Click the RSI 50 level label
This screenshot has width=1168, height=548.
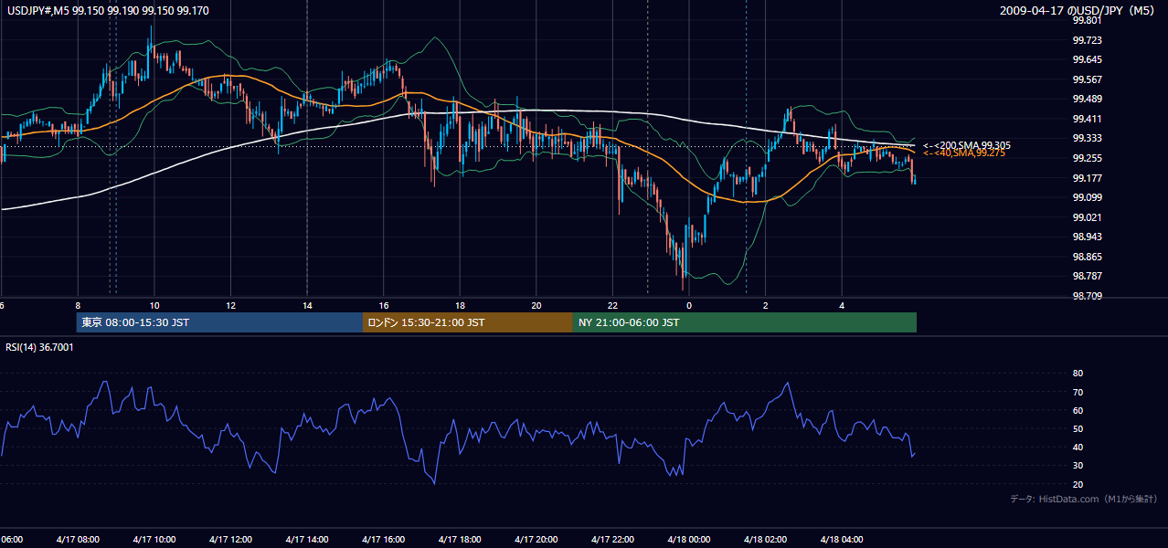pyautogui.click(x=1078, y=428)
